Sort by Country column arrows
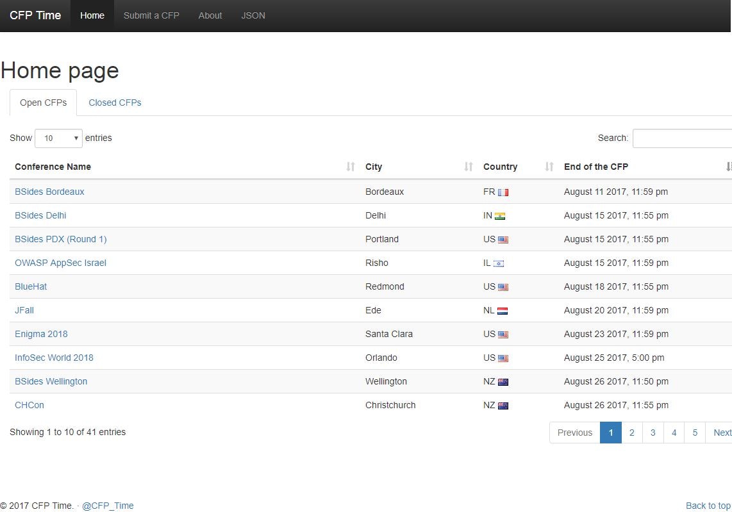732x512 pixels. (x=549, y=167)
